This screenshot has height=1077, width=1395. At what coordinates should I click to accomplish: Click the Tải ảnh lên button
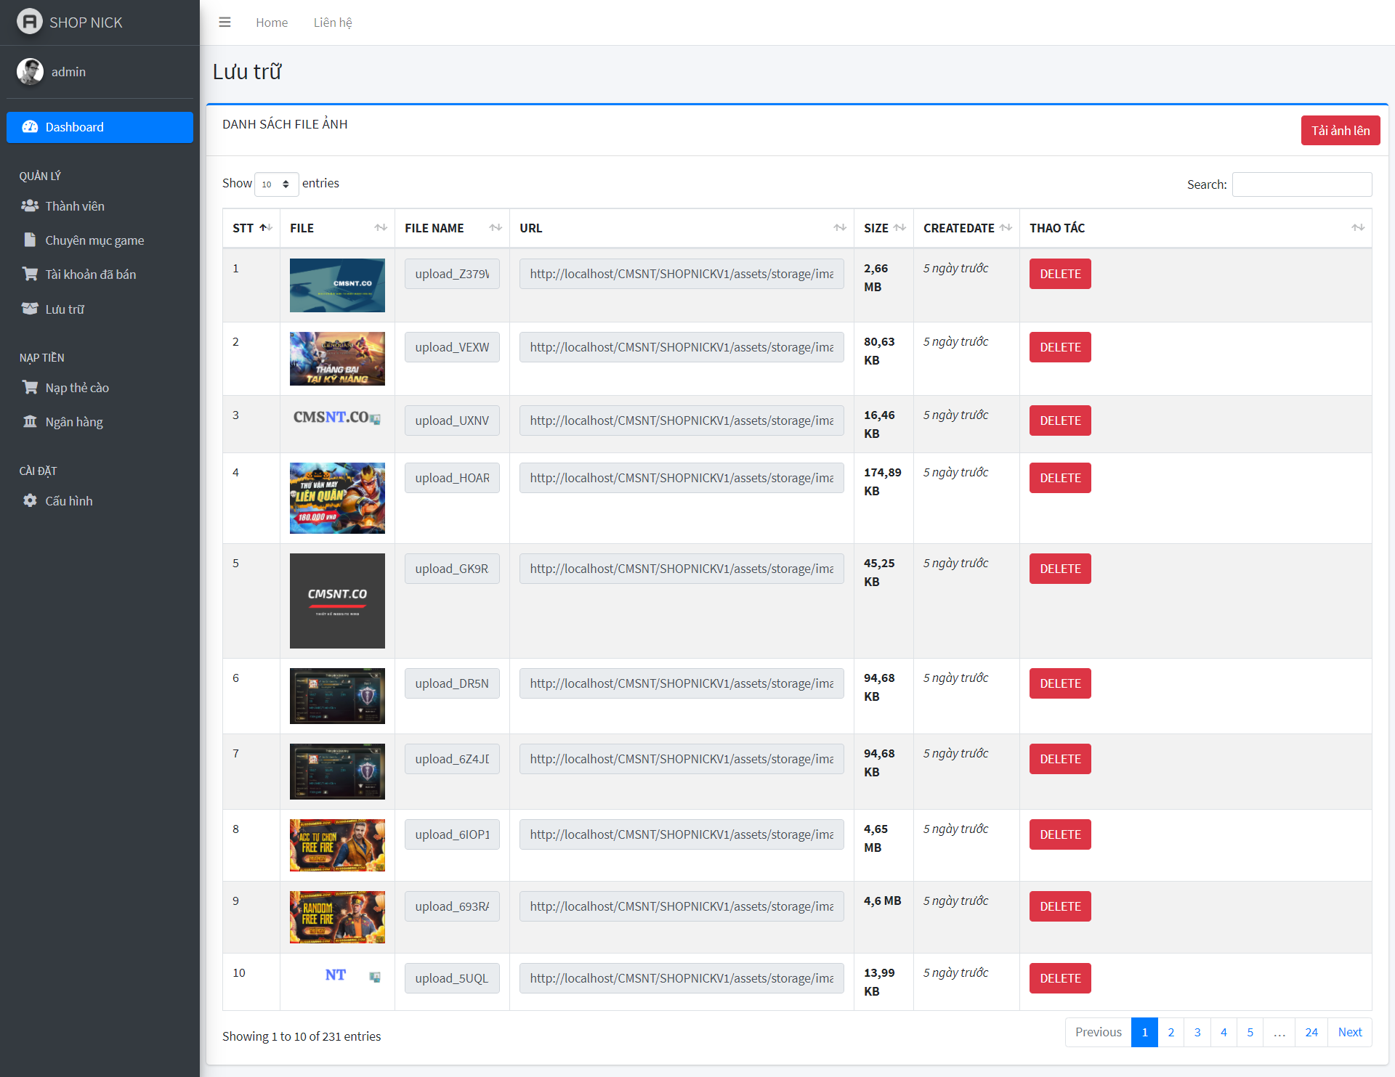pos(1340,131)
